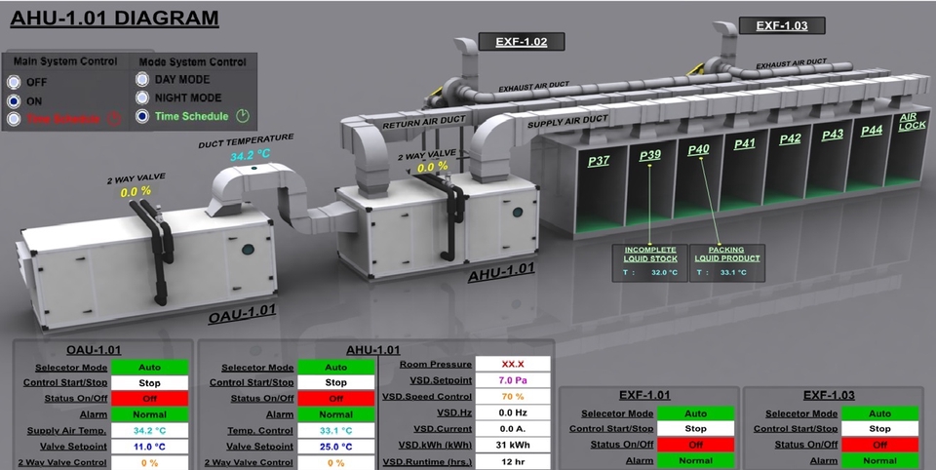Click VSD.kWh 31 kWh value
This screenshot has height=470, width=936.
(513, 445)
